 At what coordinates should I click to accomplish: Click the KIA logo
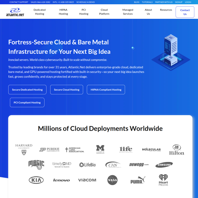click(36, 180)
